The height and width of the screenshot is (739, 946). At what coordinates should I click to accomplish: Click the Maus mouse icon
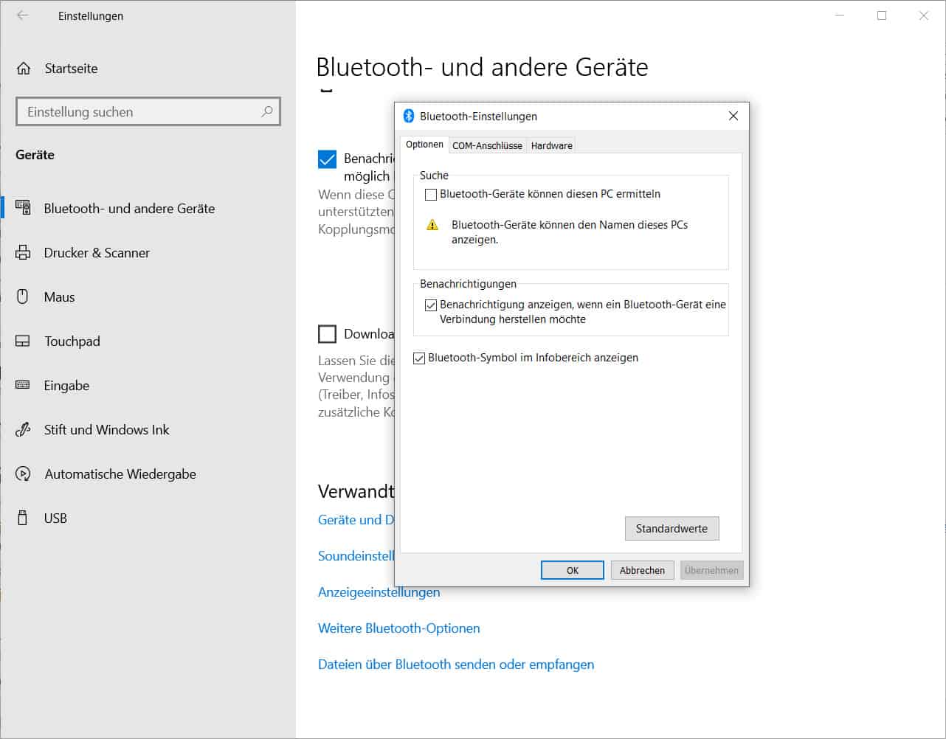(x=23, y=296)
